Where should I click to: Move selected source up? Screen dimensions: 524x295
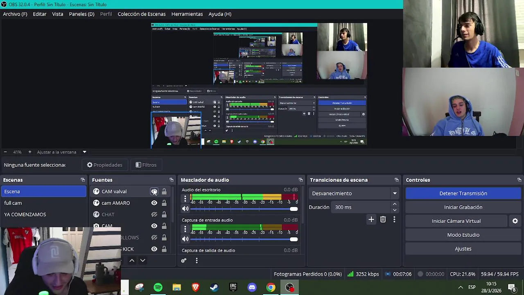click(132, 261)
